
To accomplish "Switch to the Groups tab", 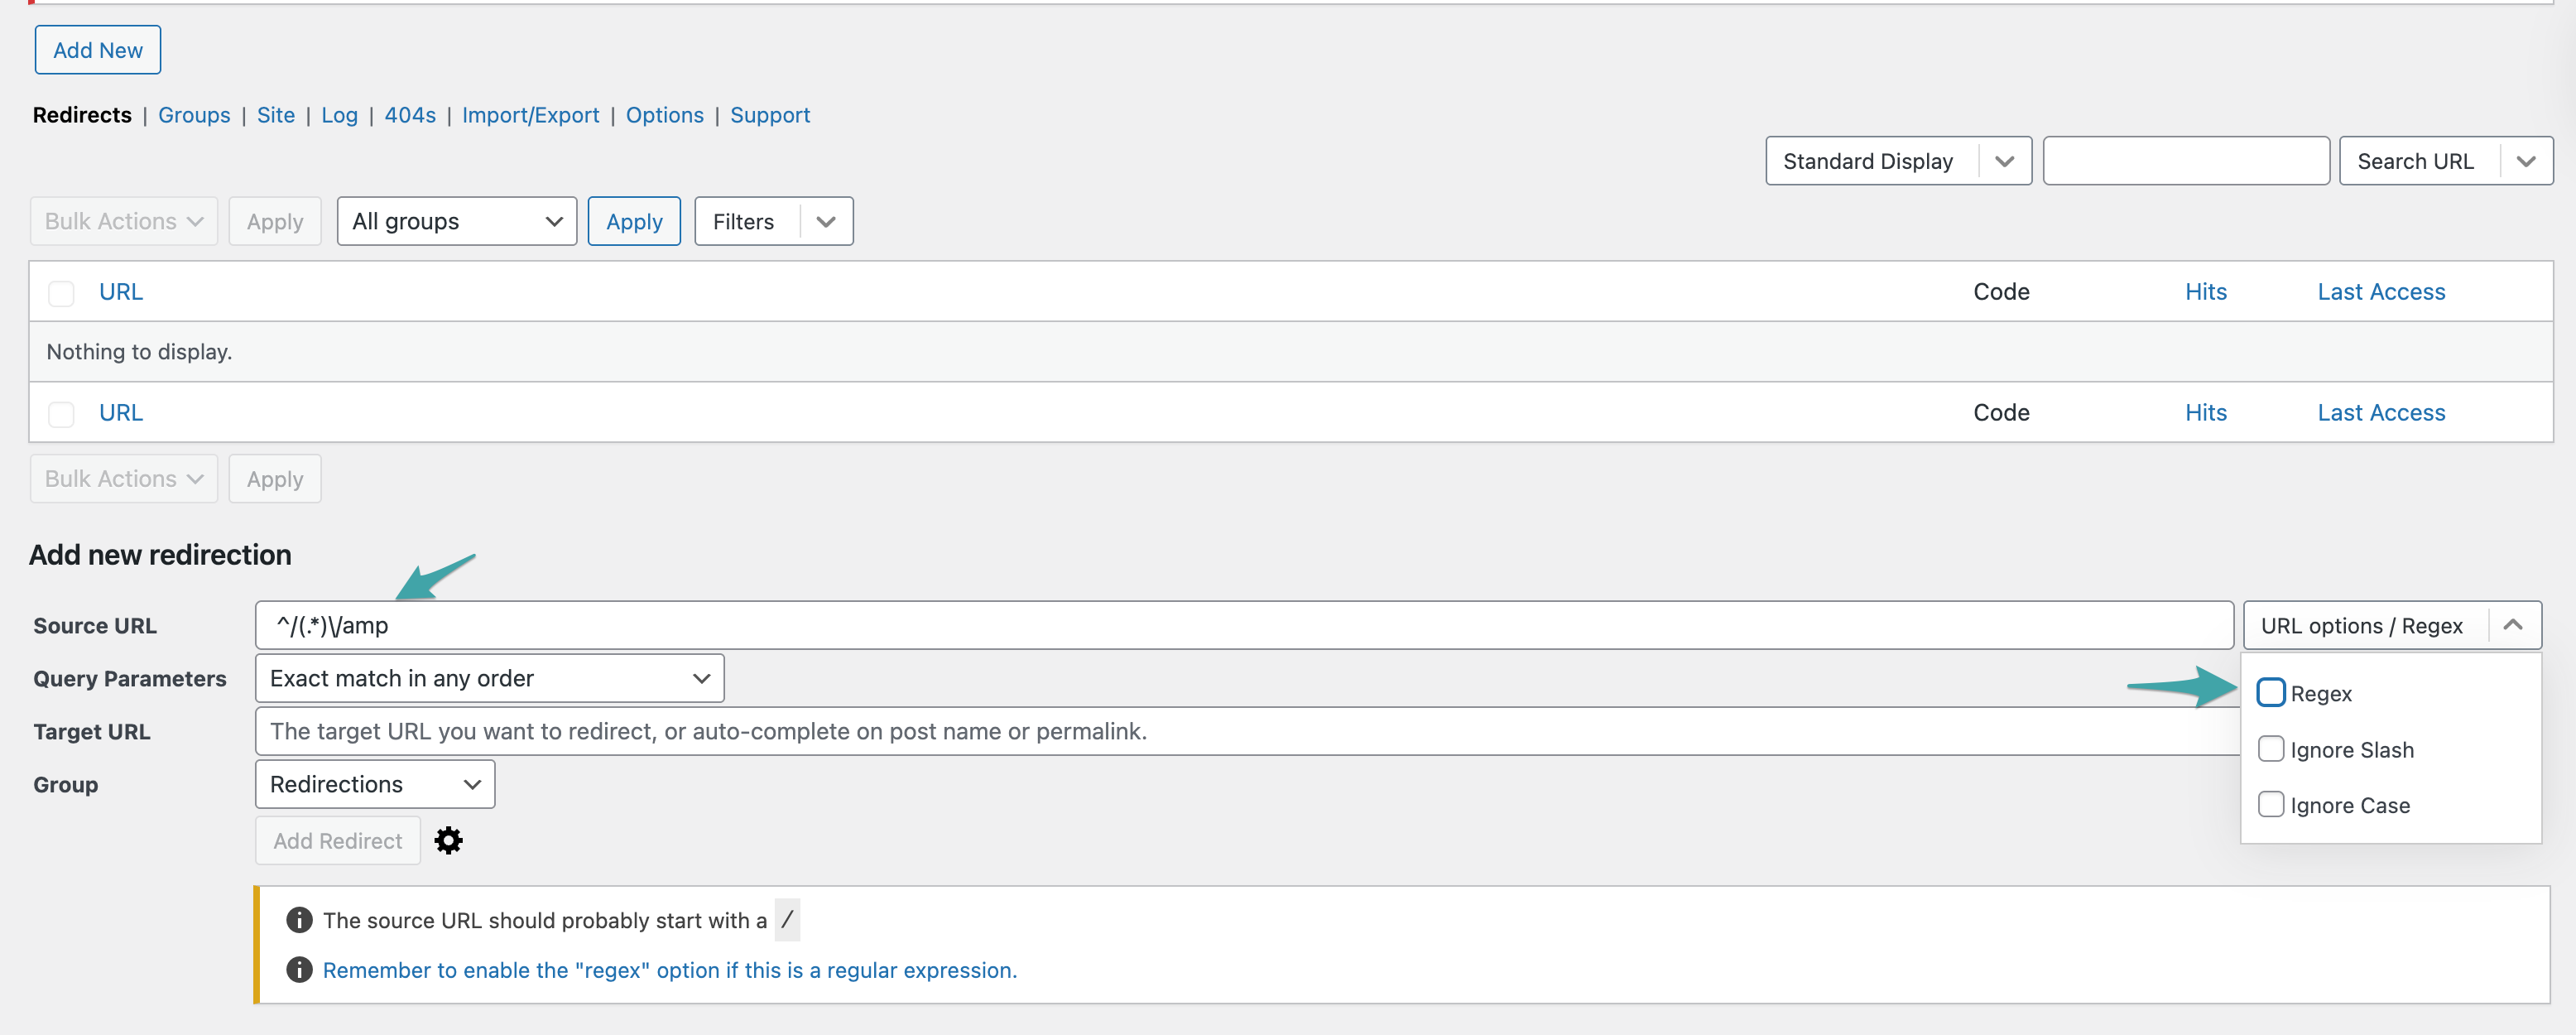I will tap(194, 115).
